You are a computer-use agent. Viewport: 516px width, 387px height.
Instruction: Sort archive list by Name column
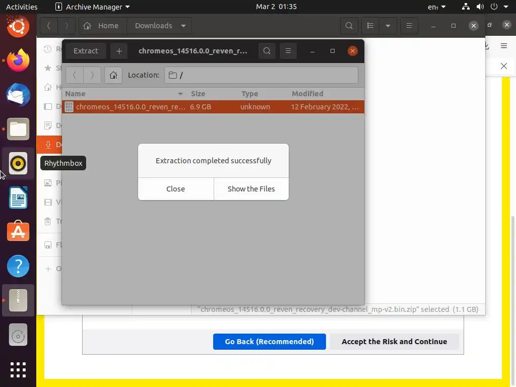click(124, 94)
